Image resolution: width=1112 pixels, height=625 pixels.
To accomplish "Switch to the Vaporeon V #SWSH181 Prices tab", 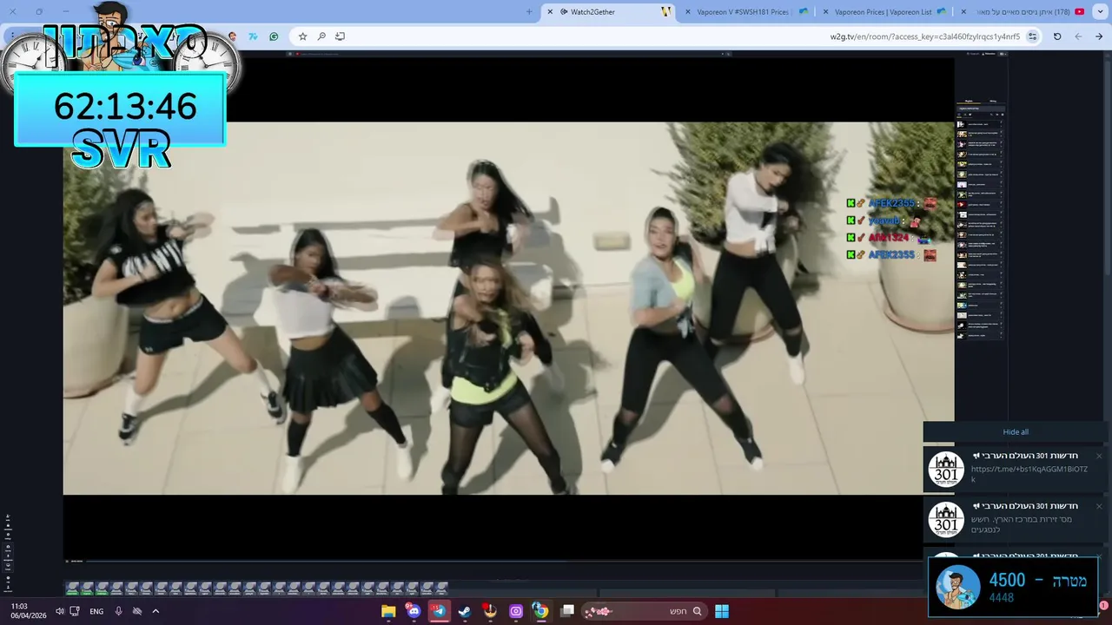I will pyautogui.click(x=747, y=12).
